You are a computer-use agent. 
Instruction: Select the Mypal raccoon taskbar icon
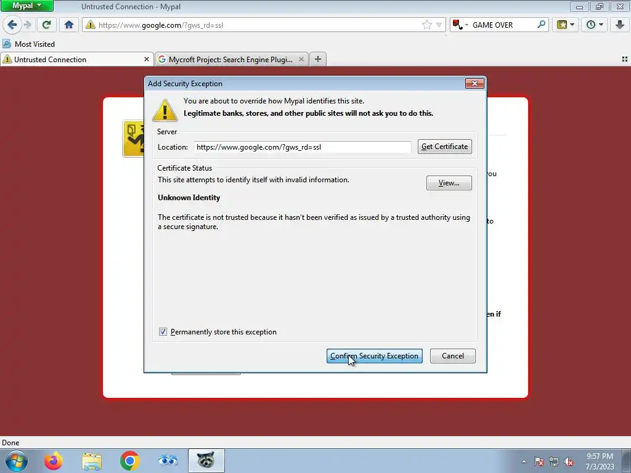coord(206,461)
